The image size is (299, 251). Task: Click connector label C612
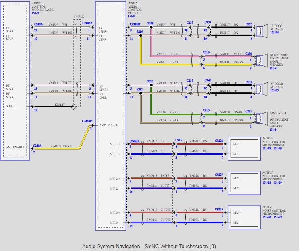tap(249, 82)
